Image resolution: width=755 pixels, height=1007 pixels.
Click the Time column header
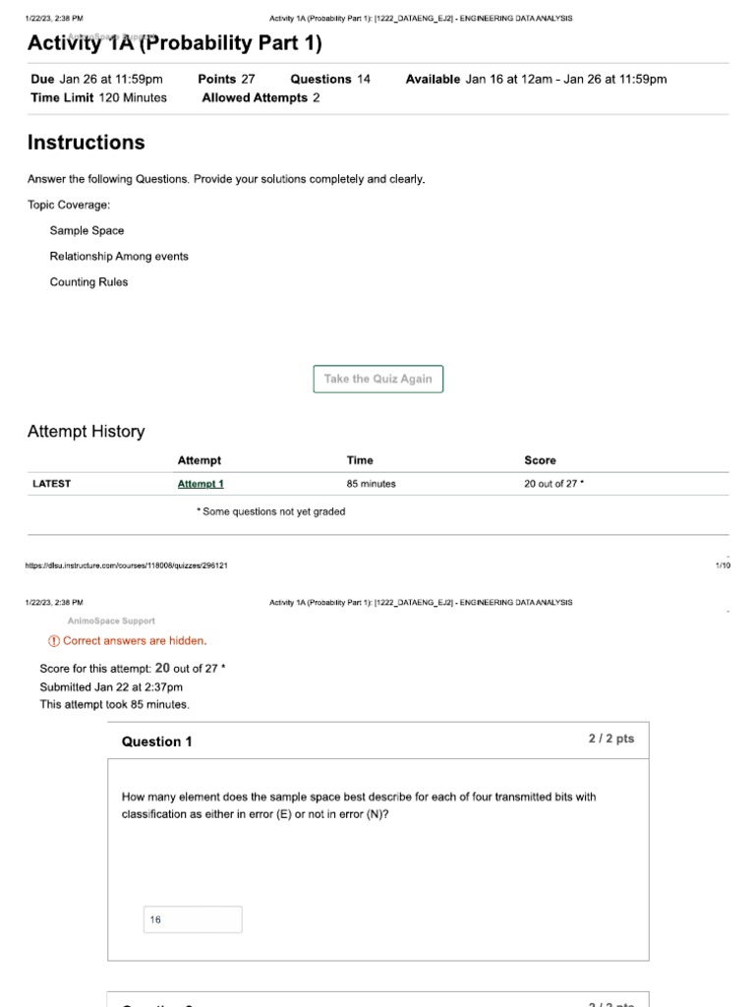(360, 460)
